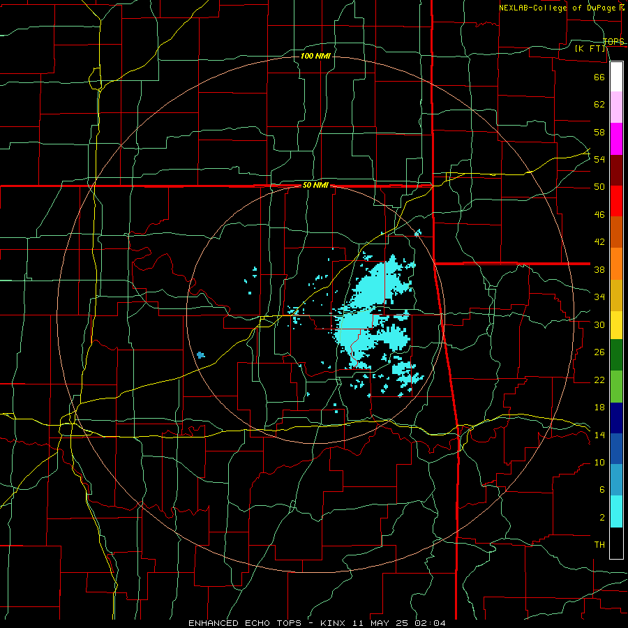Image resolution: width=628 pixels, height=628 pixels.
Task: Click the isolated small blue echo west of radar
Action: pyautogui.click(x=201, y=355)
